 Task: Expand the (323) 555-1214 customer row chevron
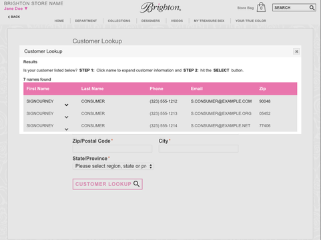[x=66, y=129]
